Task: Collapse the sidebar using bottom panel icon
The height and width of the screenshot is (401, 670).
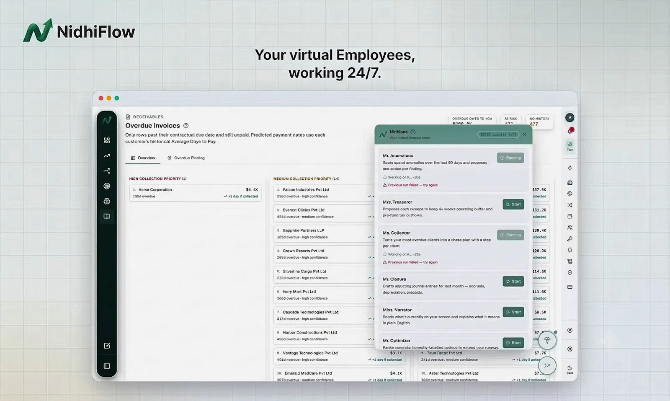Action: tap(107, 366)
